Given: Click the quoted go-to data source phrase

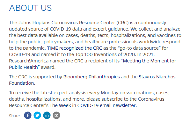Looking at the screenshot, I should (139, 48).
